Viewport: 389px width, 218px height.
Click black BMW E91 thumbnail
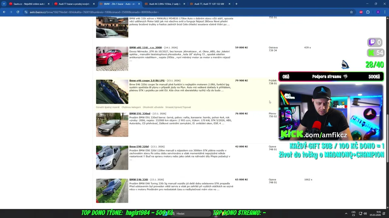click(112, 125)
